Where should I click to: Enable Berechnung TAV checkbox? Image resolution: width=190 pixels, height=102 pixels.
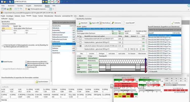point(26,67)
